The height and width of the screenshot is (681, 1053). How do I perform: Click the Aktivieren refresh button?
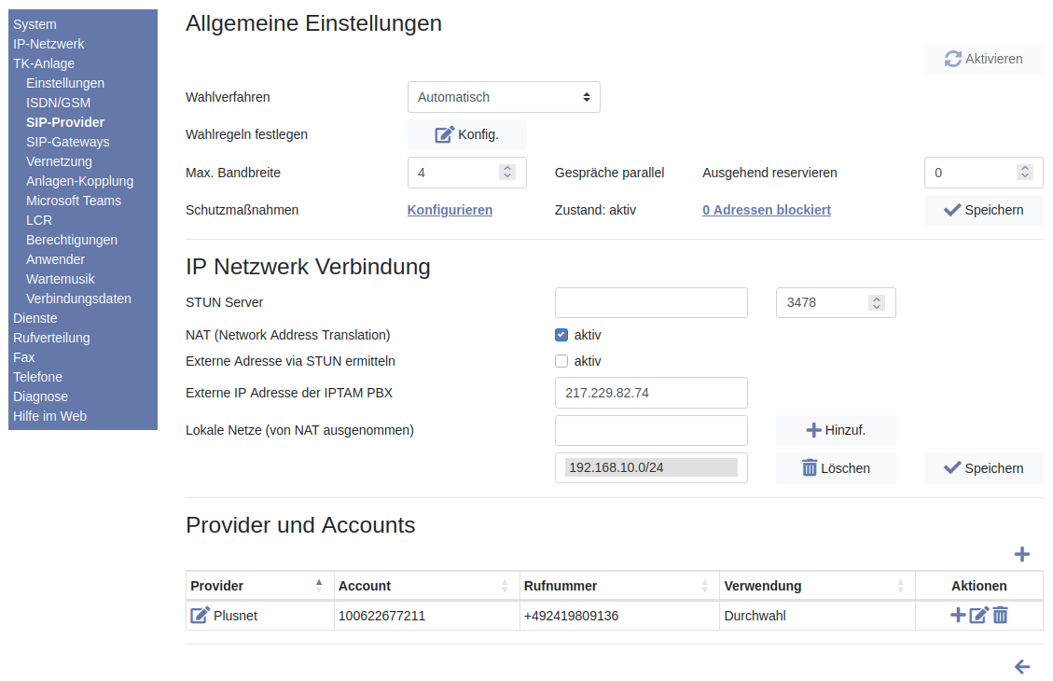(983, 59)
